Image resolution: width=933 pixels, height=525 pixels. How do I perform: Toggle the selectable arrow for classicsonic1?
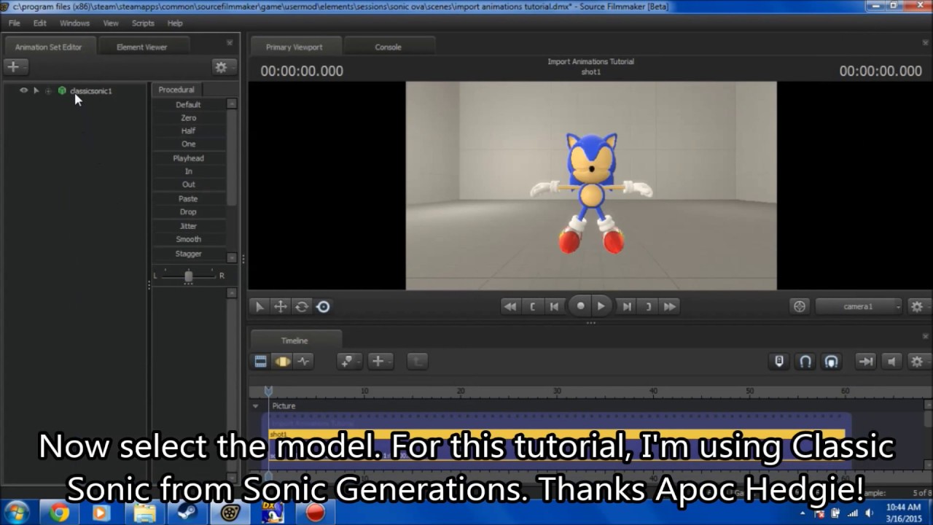click(36, 90)
